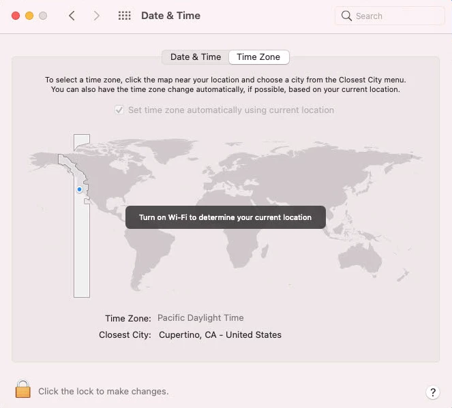
Task: Click the Closest City value Cupertino, CA
Action: (220, 334)
